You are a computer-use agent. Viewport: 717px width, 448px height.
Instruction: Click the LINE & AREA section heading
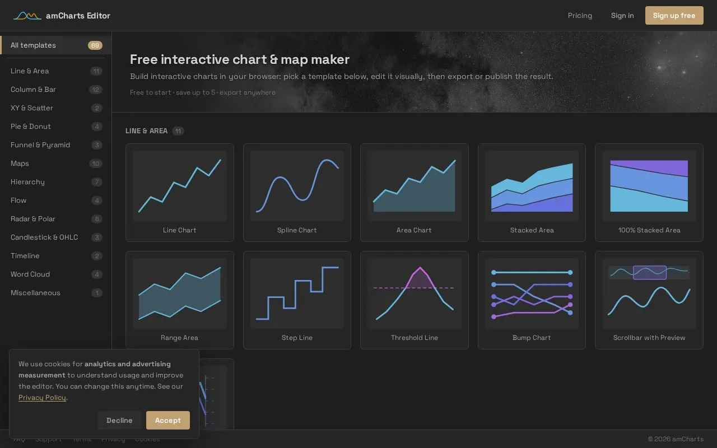(146, 131)
